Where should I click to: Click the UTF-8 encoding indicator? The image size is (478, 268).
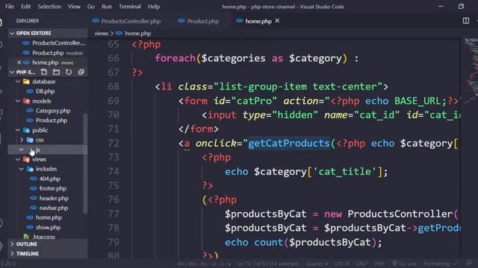pos(342,264)
